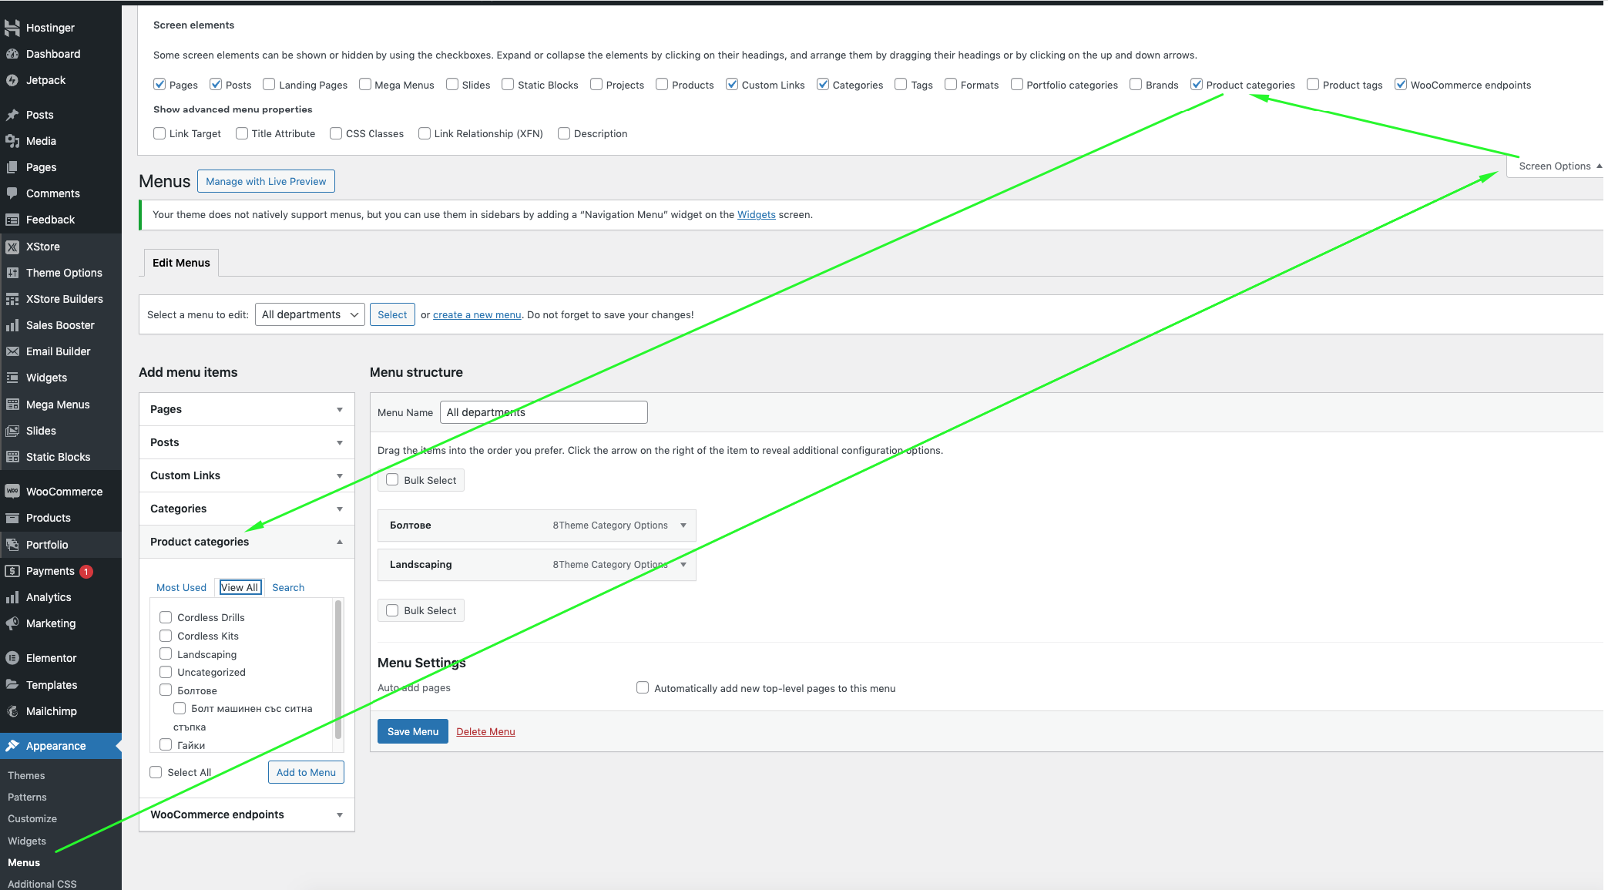Enable the CSS Classes advanced property
This screenshot has width=1608, height=890.
[x=336, y=133]
